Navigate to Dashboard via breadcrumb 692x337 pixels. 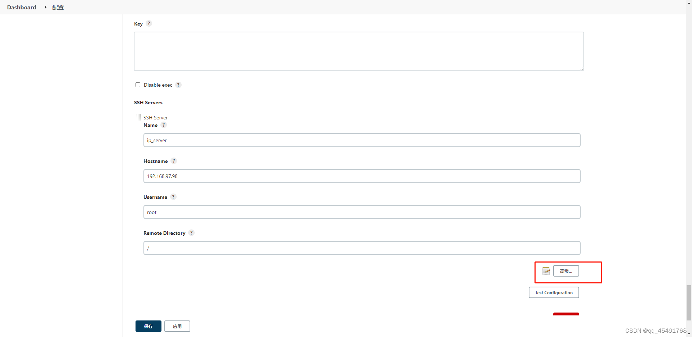(21, 7)
